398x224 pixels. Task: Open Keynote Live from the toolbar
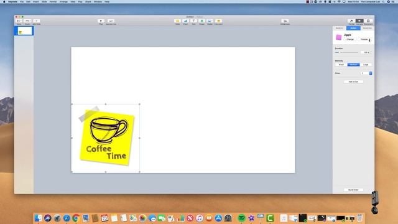(111, 21)
